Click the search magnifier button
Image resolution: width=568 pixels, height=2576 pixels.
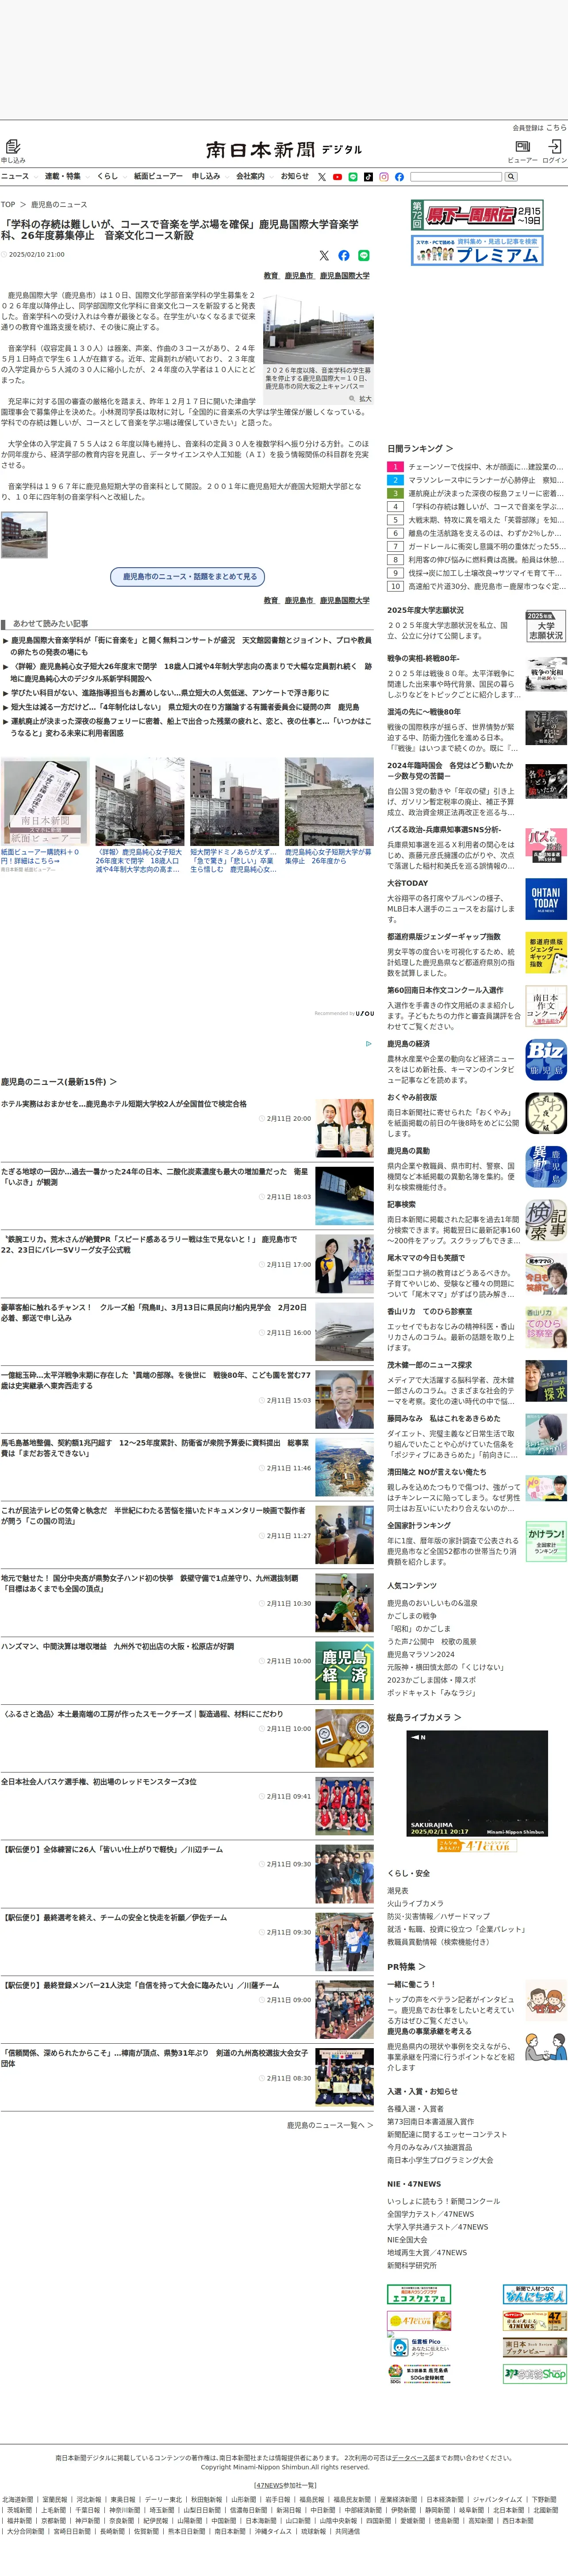[x=511, y=177]
